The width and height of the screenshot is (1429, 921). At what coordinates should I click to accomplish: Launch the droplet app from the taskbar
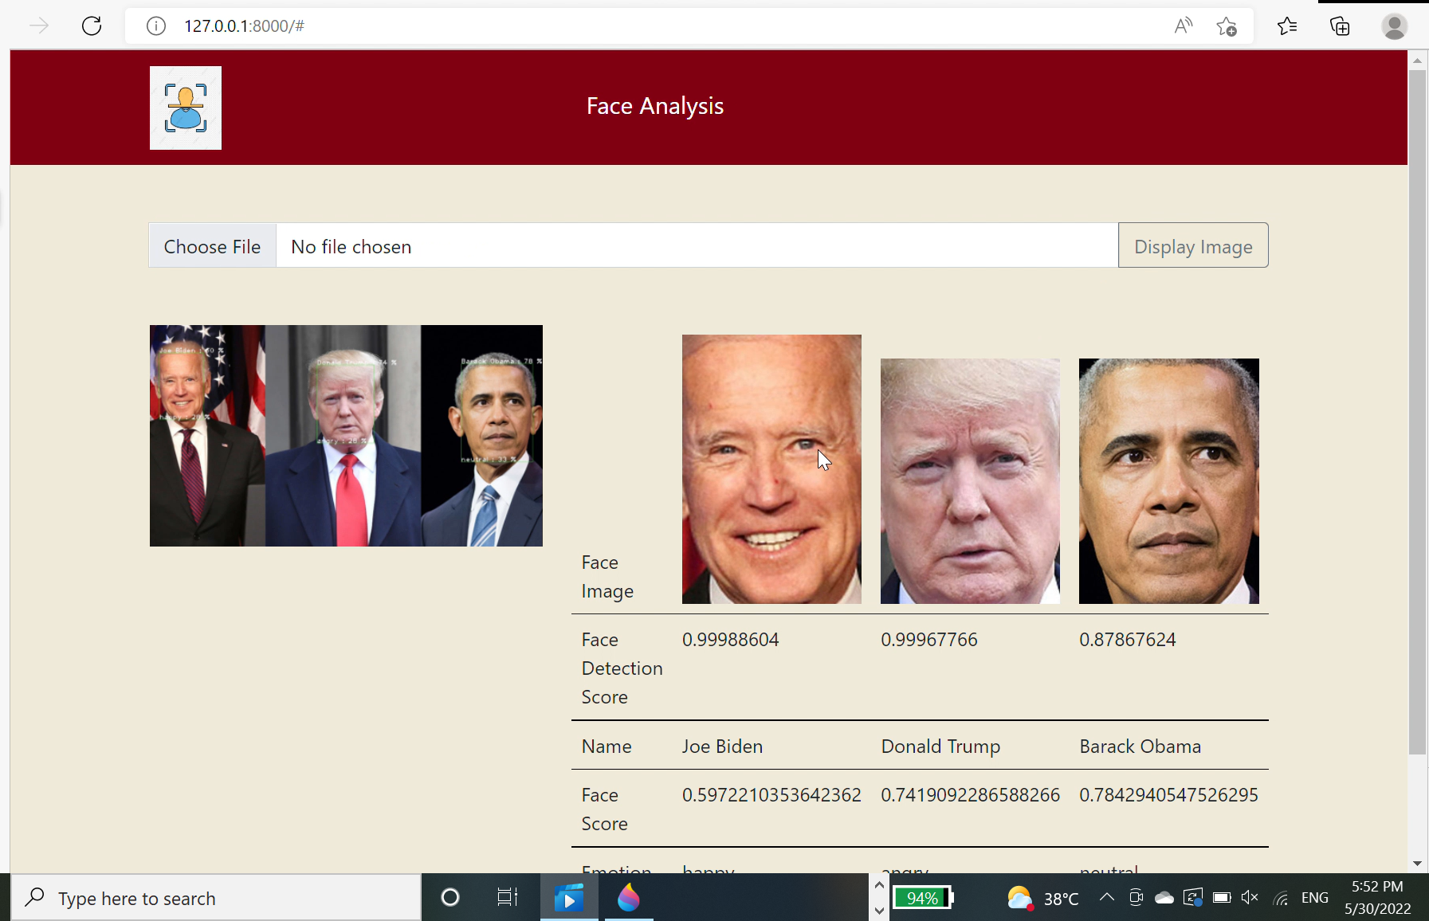click(x=628, y=898)
